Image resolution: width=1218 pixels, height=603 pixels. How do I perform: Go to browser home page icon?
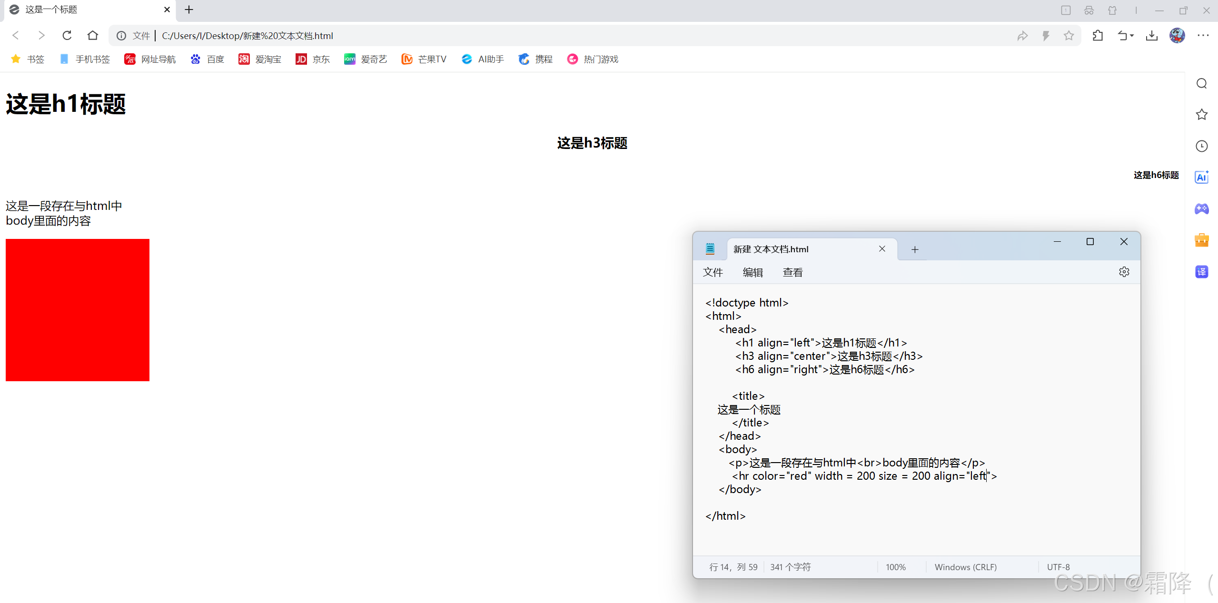point(93,36)
